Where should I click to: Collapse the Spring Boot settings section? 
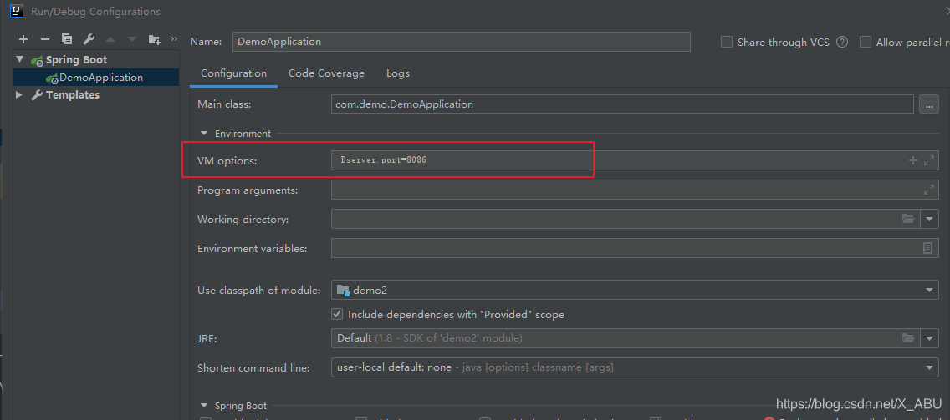pos(204,406)
